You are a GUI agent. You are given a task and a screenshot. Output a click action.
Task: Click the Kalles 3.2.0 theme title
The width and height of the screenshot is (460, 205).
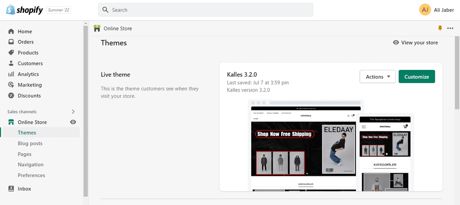point(242,74)
